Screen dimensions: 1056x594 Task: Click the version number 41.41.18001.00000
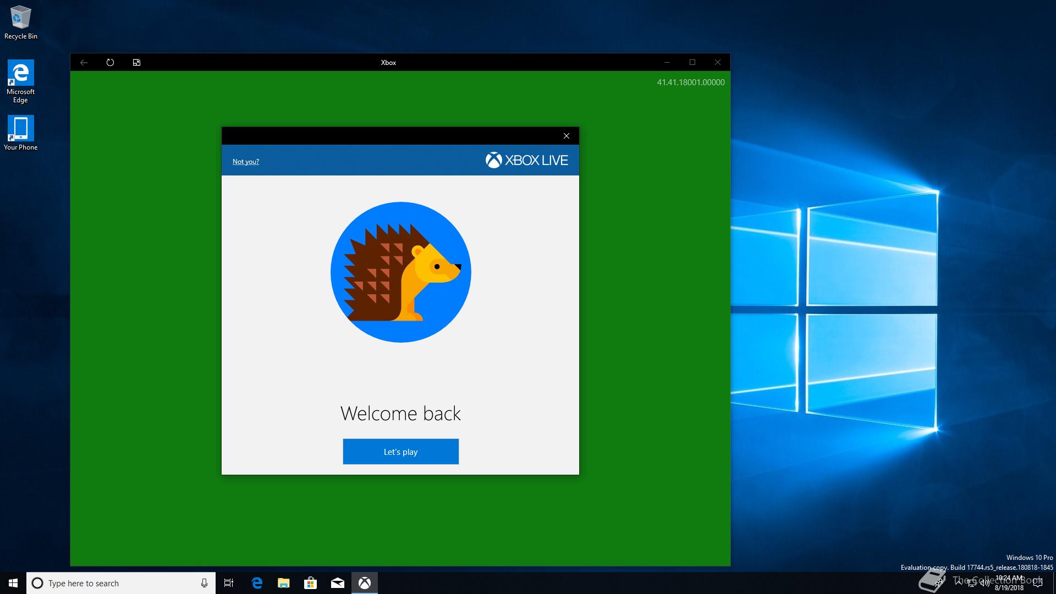pyautogui.click(x=691, y=82)
